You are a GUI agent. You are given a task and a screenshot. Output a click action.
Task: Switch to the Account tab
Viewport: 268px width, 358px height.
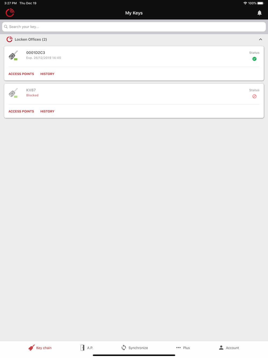(x=229, y=348)
